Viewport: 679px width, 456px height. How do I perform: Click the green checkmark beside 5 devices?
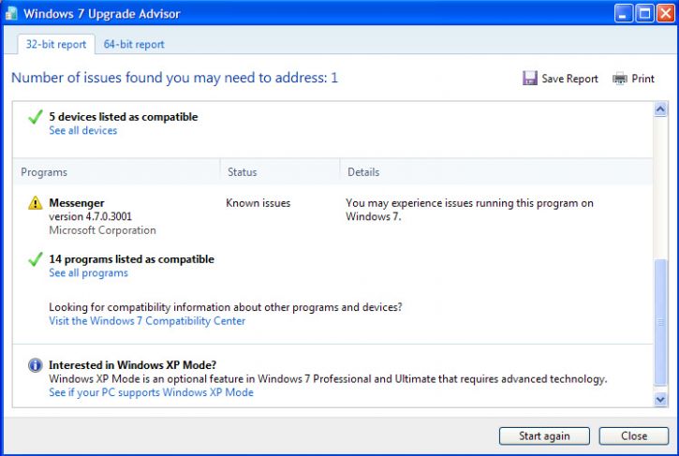[x=35, y=116]
